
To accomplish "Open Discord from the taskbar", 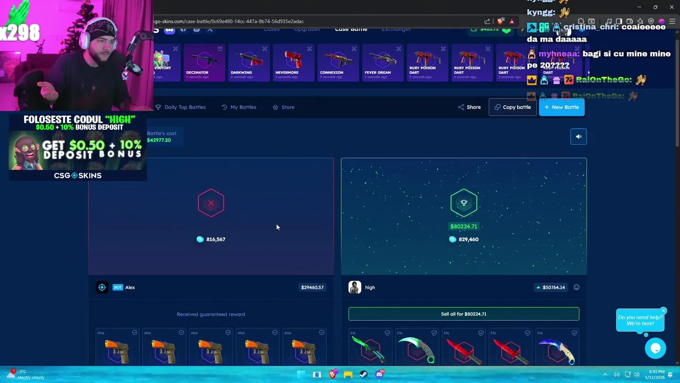I will pyautogui.click(x=379, y=374).
